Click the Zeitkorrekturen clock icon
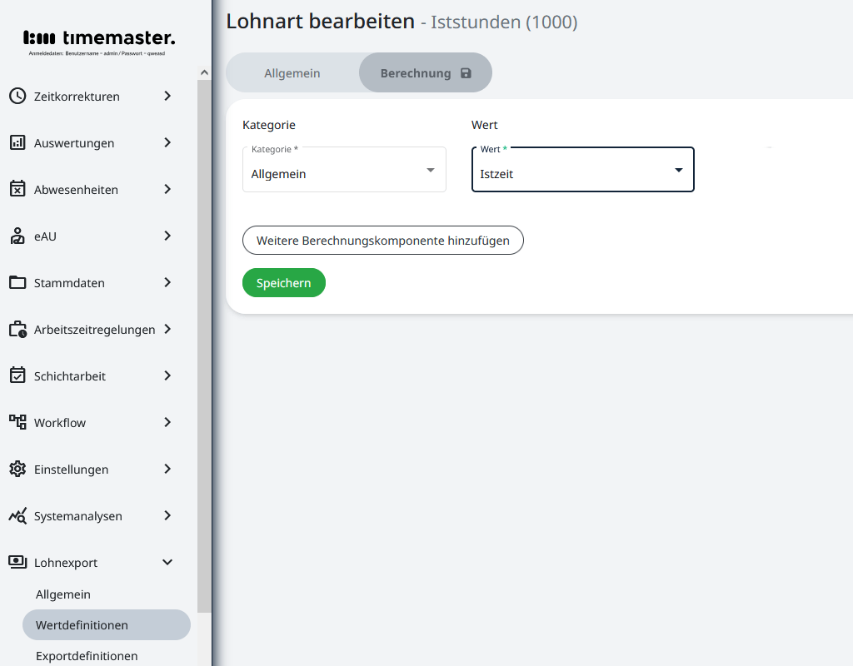 pyautogui.click(x=17, y=96)
